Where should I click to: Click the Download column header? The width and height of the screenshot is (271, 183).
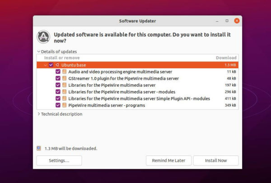[226, 58]
